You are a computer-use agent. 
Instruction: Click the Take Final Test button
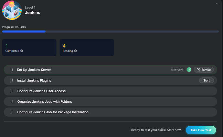tap(201, 130)
